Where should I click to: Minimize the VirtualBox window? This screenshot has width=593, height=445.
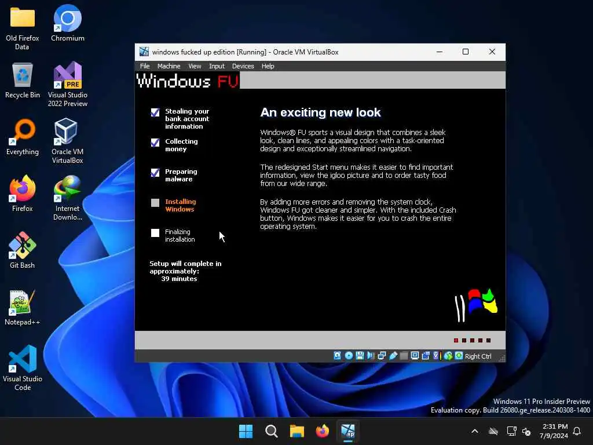click(x=440, y=52)
